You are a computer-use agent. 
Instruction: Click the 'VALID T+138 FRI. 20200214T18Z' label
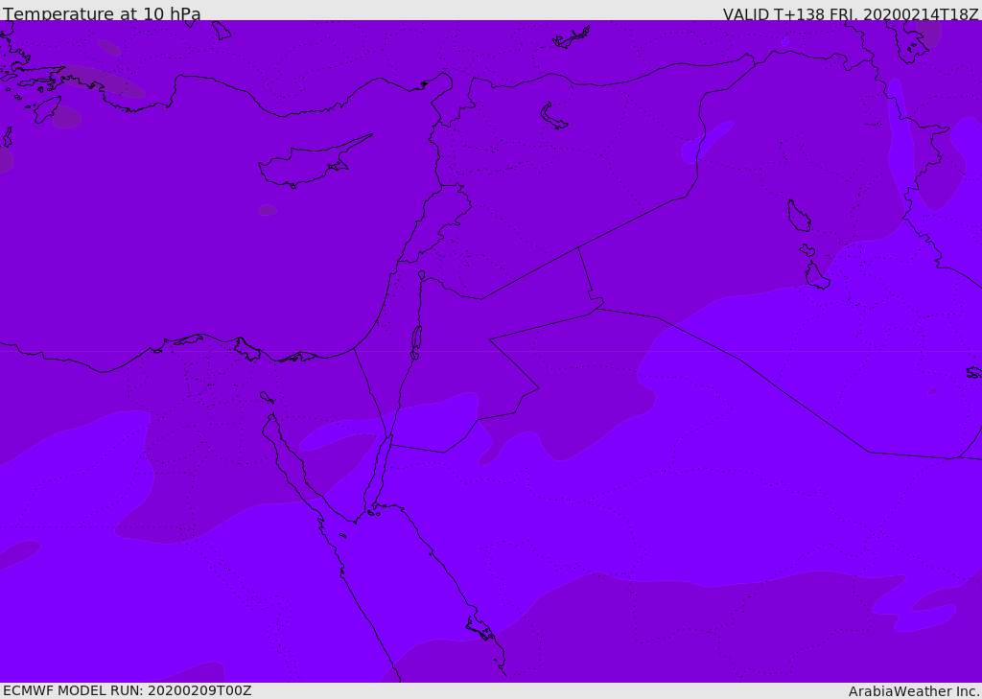tap(851, 14)
